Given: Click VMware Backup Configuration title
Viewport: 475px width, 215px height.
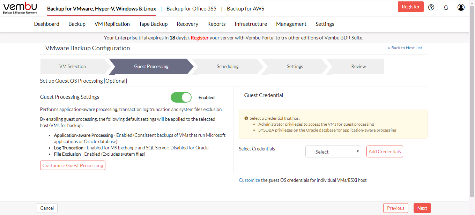Looking at the screenshot, I should coord(88,48).
